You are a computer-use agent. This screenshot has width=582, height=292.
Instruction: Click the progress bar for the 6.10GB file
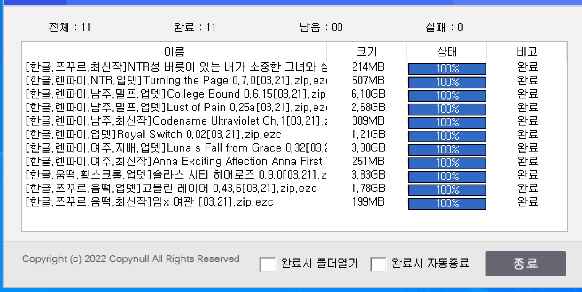(447, 96)
